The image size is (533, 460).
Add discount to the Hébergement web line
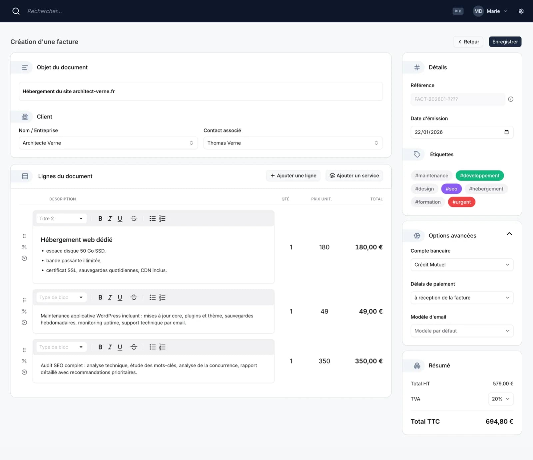[x=24, y=247]
